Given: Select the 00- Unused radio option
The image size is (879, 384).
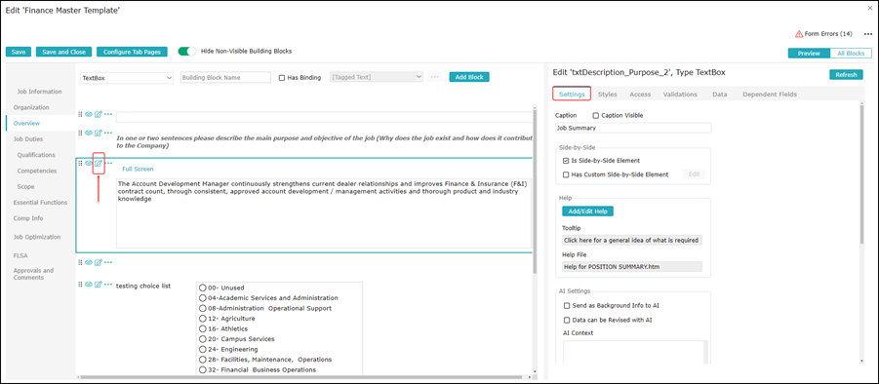Looking at the screenshot, I should [x=203, y=288].
